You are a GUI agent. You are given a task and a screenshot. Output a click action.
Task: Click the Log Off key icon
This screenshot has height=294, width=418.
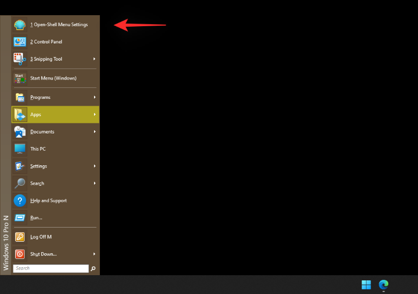(x=20, y=237)
